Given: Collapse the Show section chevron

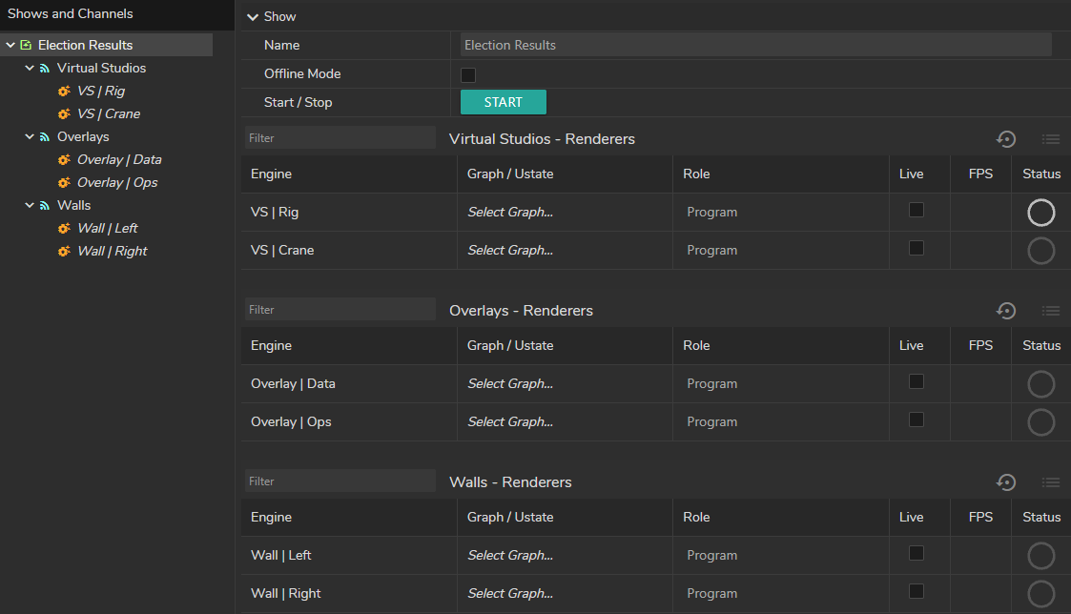Looking at the screenshot, I should click(x=252, y=17).
